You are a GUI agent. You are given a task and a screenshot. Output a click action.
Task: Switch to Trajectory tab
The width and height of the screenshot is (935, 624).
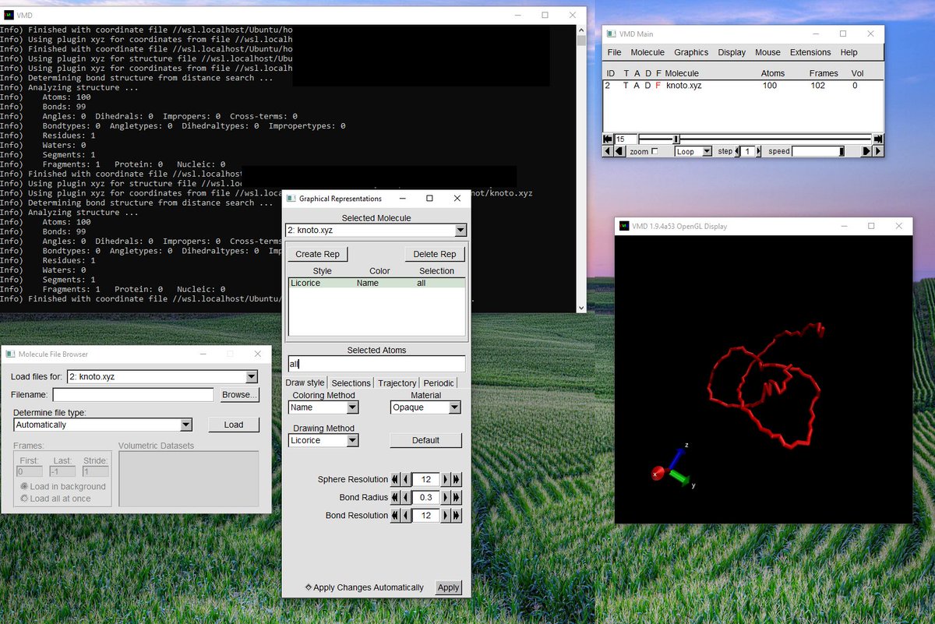[x=397, y=383]
